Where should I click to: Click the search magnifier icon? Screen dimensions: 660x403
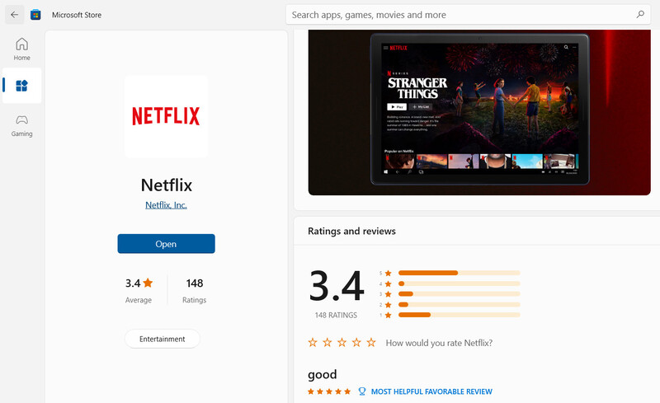pyautogui.click(x=640, y=15)
